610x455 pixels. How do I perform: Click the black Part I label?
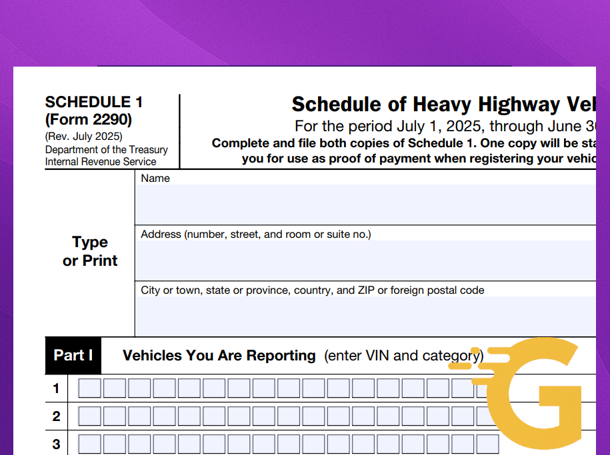[x=73, y=355]
